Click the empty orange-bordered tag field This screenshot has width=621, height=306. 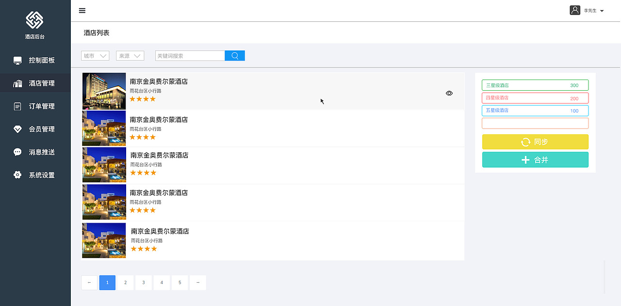[535, 123]
